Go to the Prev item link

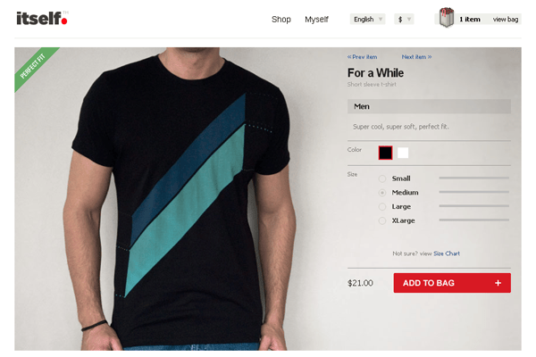click(x=362, y=57)
